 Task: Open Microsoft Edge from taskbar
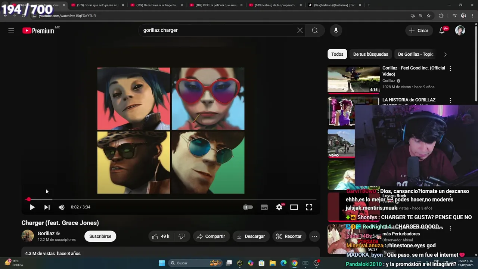pyautogui.click(x=283, y=263)
